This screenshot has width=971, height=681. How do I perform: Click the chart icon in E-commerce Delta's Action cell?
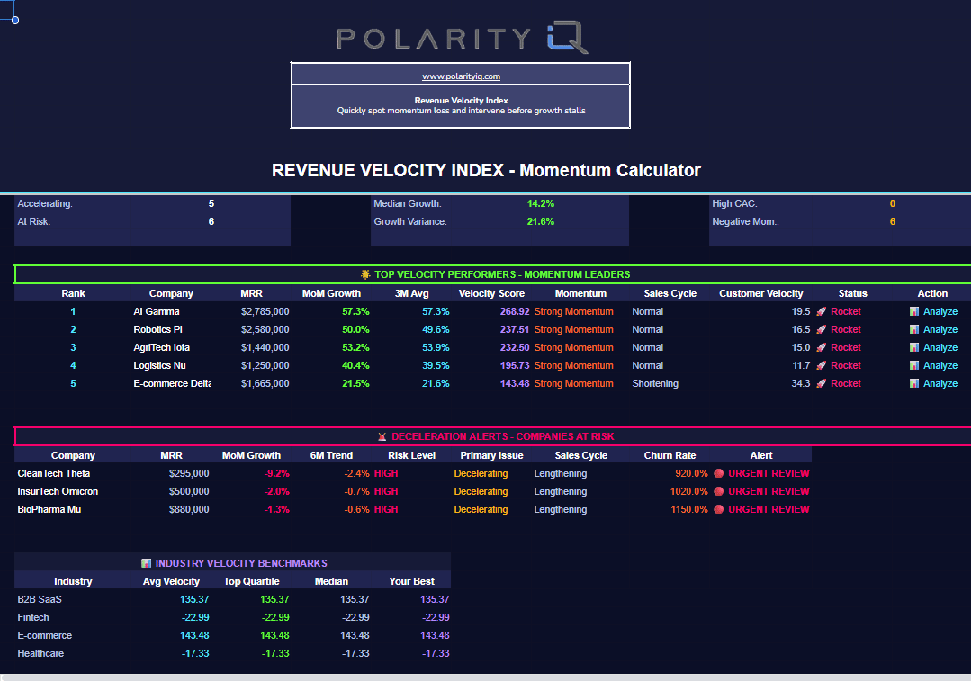click(914, 383)
